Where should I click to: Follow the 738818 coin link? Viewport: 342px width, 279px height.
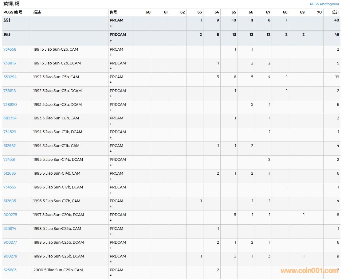[x=10, y=91]
